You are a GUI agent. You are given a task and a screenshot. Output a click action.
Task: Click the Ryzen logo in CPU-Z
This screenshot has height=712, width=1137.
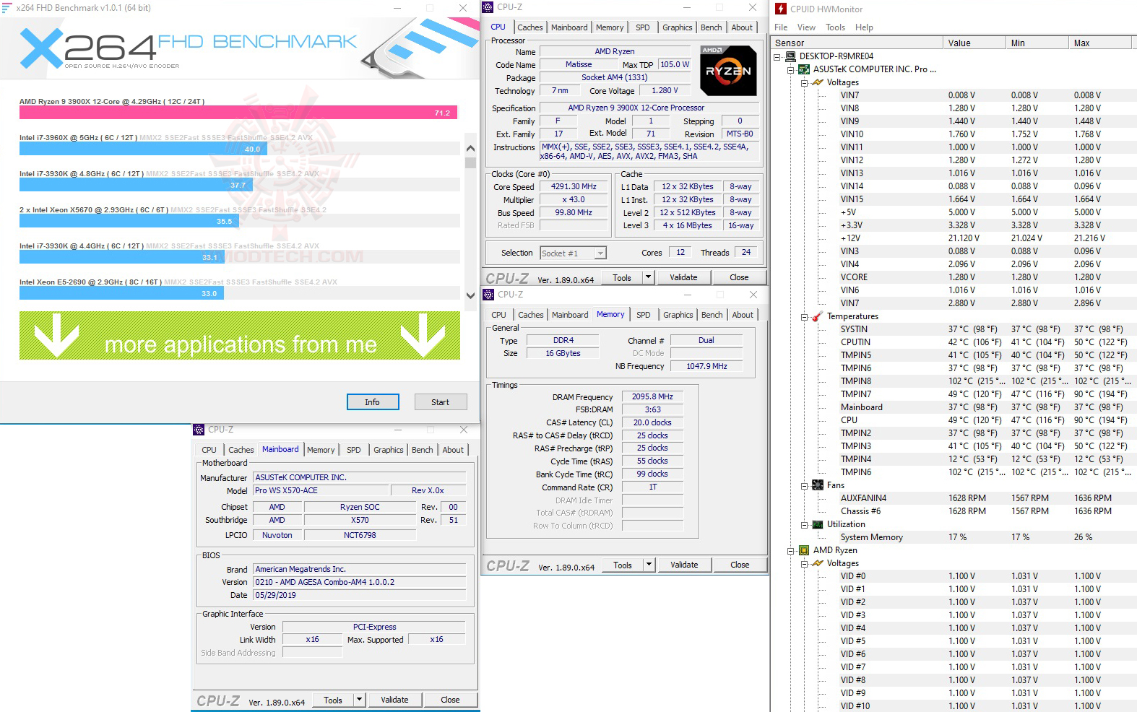coord(728,71)
